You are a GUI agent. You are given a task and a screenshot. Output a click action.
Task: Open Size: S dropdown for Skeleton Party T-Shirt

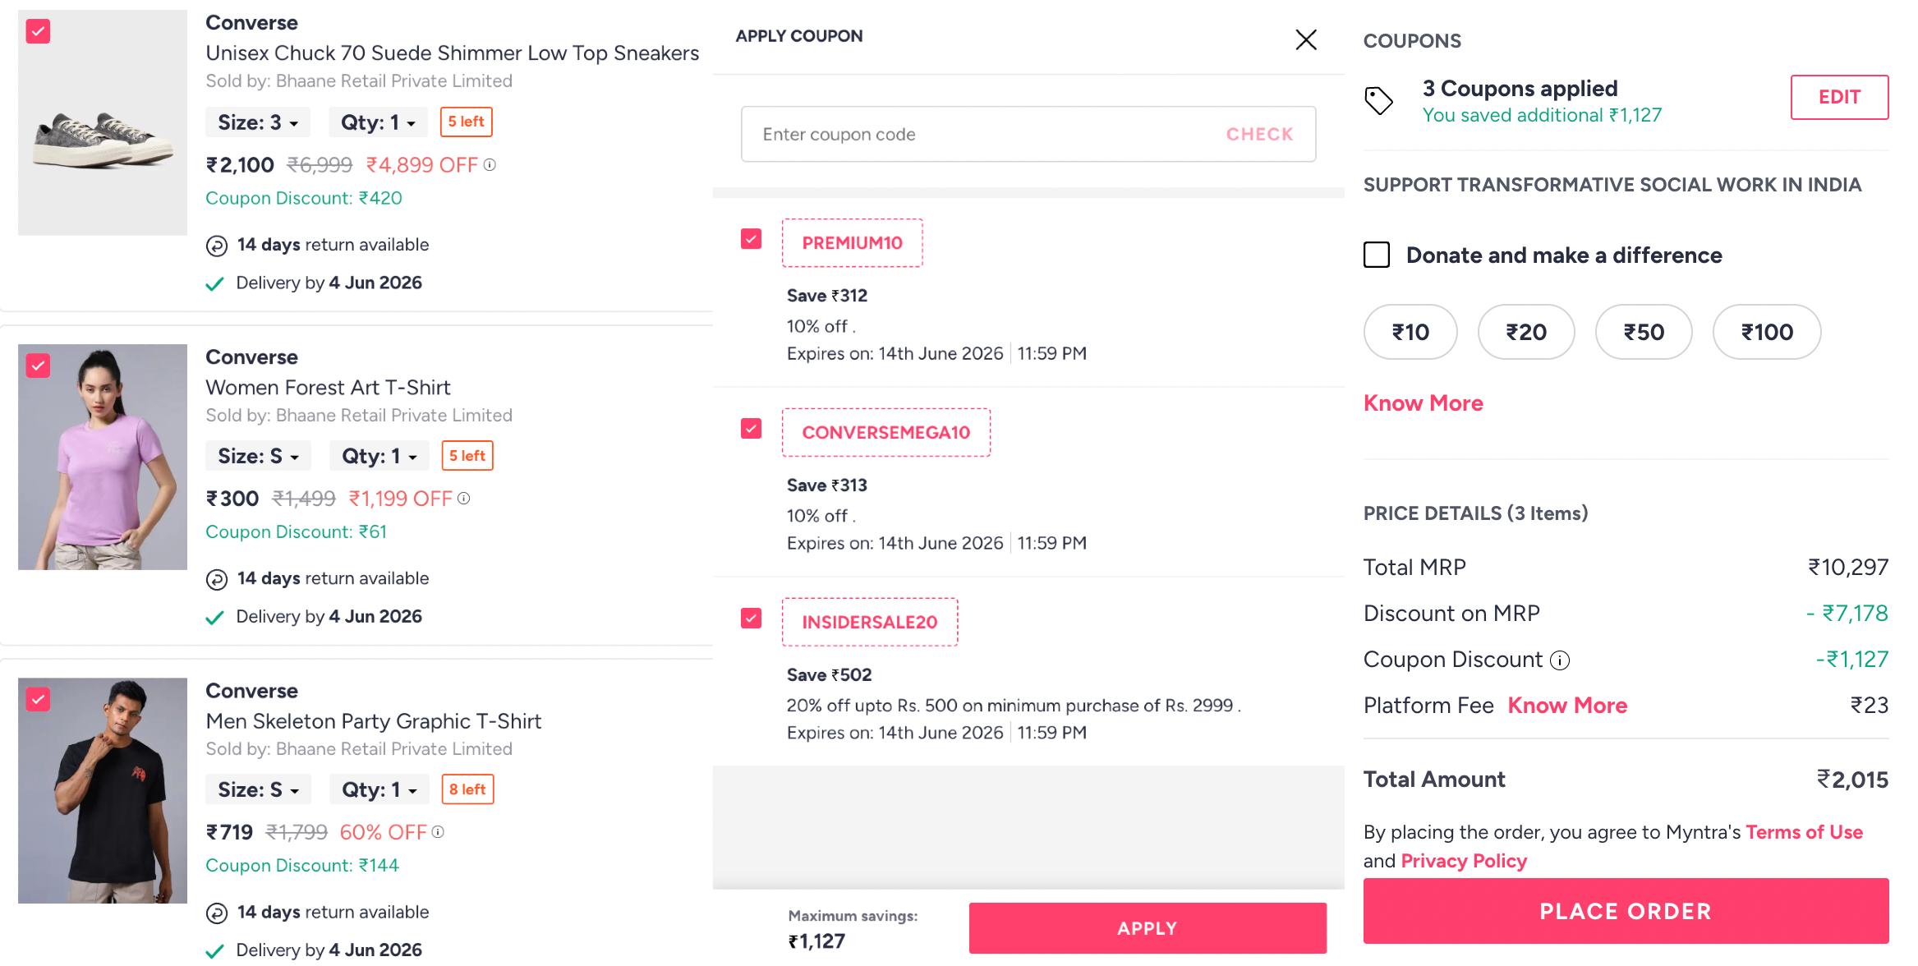[258, 789]
